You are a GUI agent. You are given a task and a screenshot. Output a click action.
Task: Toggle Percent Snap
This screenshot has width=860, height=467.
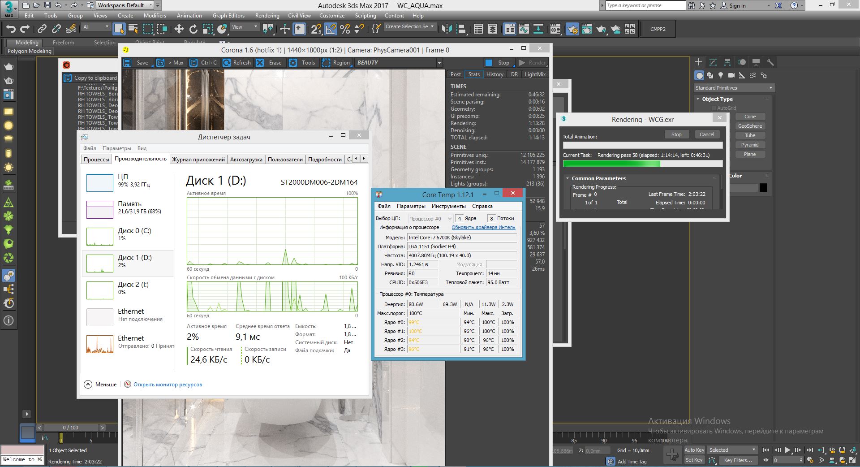(x=345, y=29)
